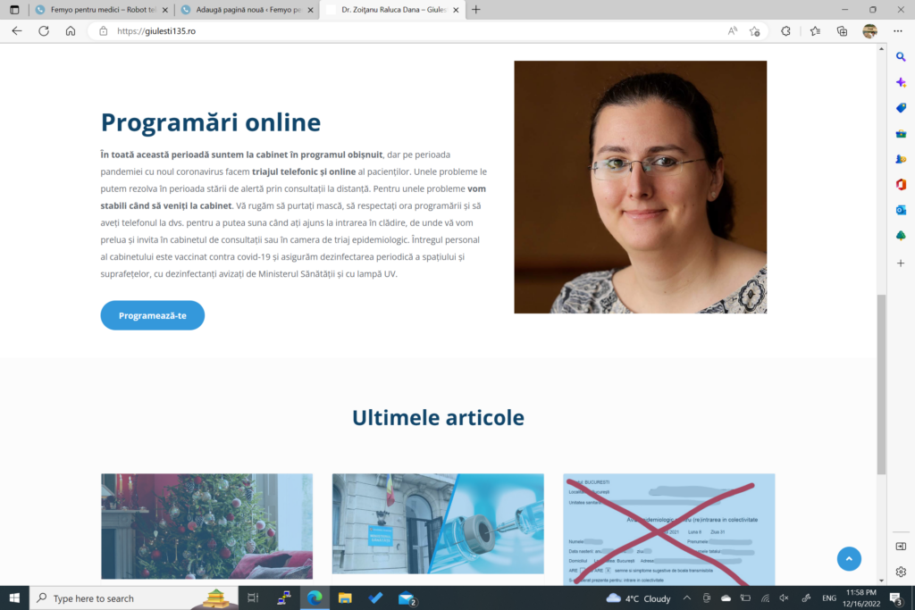
Task: Click the Programează-te button
Action: coord(152,315)
